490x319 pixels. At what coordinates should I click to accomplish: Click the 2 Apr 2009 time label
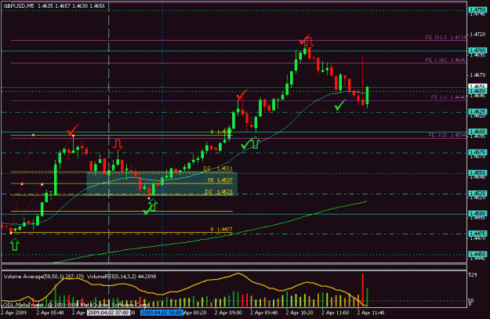point(14,313)
